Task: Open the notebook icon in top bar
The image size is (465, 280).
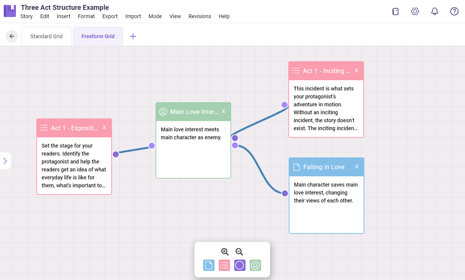Action: (x=395, y=11)
